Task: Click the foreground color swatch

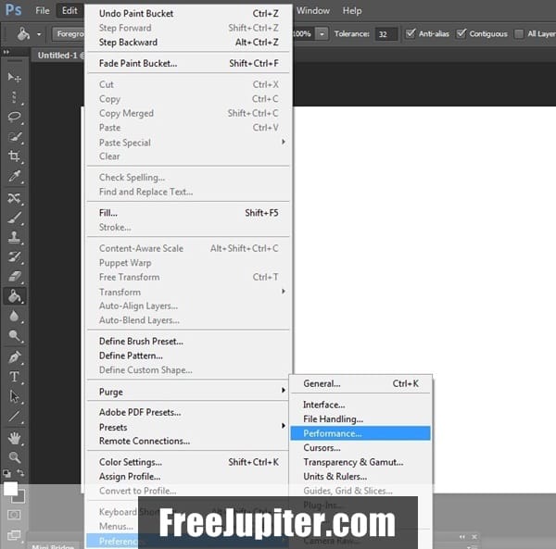Action: [x=10, y=489]
